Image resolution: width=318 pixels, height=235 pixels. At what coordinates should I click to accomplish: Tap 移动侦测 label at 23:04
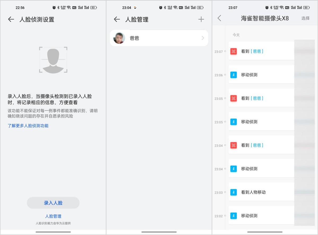click(x=249, y=169)
